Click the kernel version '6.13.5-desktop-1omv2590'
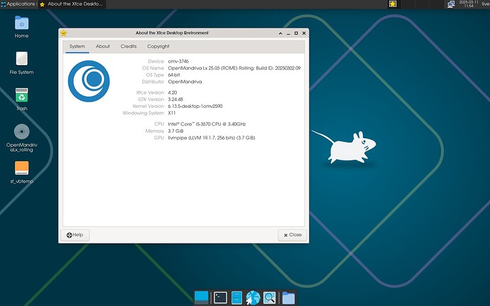 click(x=195, y=106)
